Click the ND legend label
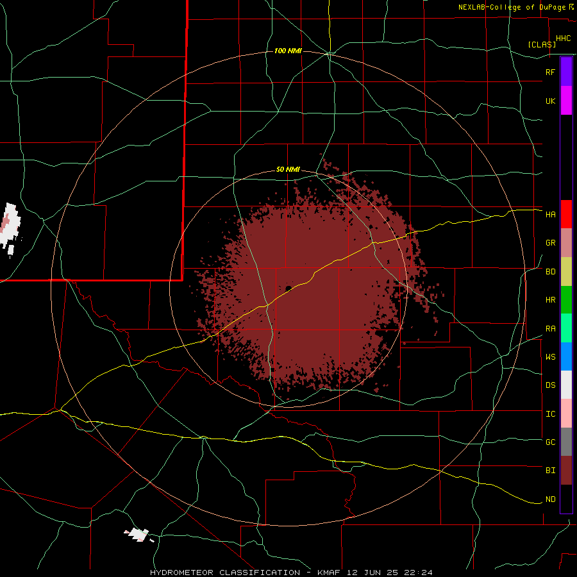Screen dimensions: 577x577 (550, 499)
